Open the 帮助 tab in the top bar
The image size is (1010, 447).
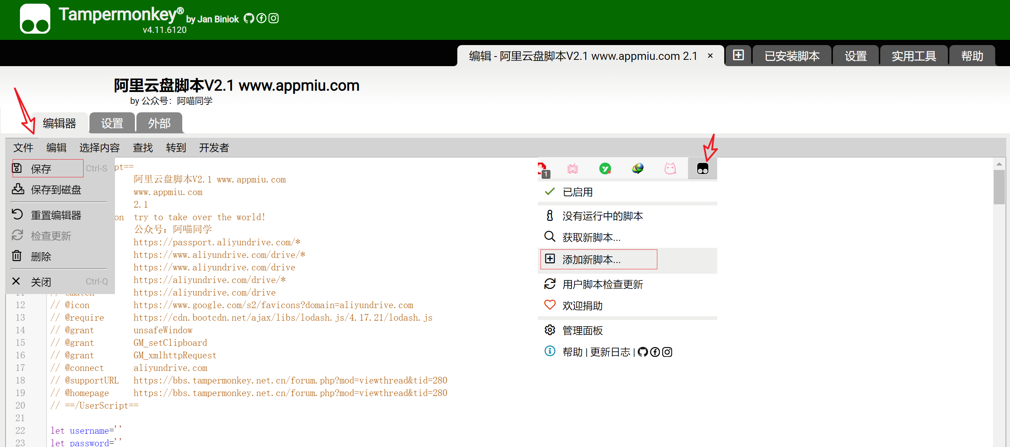click(x=972, y=56)
